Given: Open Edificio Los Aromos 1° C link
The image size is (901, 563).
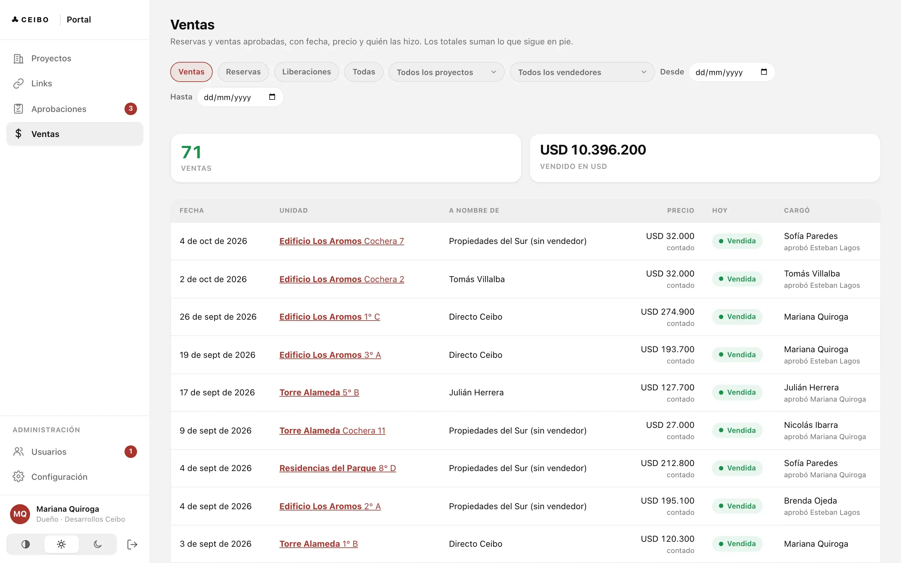Looking at the screenshot, I should pos(329,317).
